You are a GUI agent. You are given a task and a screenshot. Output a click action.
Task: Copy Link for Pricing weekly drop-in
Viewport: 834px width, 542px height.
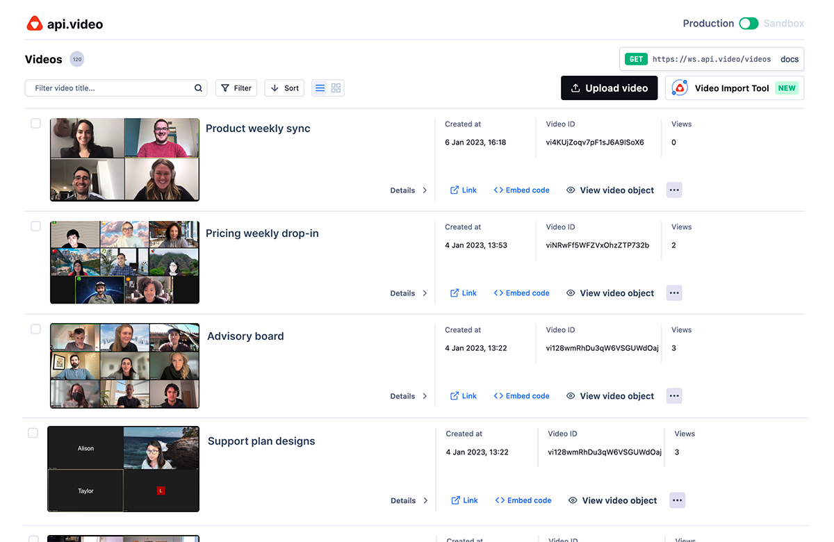(464, 293)
